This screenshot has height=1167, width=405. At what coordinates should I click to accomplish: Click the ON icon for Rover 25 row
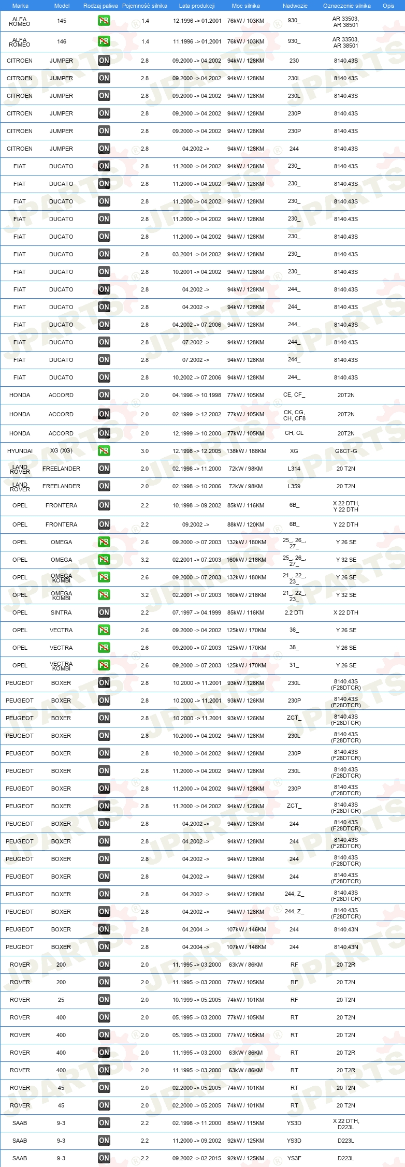click(x=104, y=1000)
